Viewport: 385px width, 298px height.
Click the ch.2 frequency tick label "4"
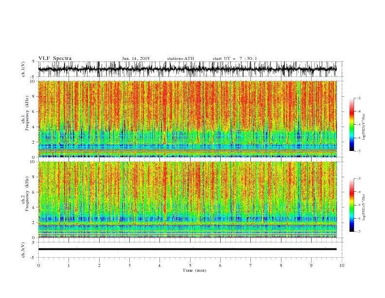click(x=35, y=207)
